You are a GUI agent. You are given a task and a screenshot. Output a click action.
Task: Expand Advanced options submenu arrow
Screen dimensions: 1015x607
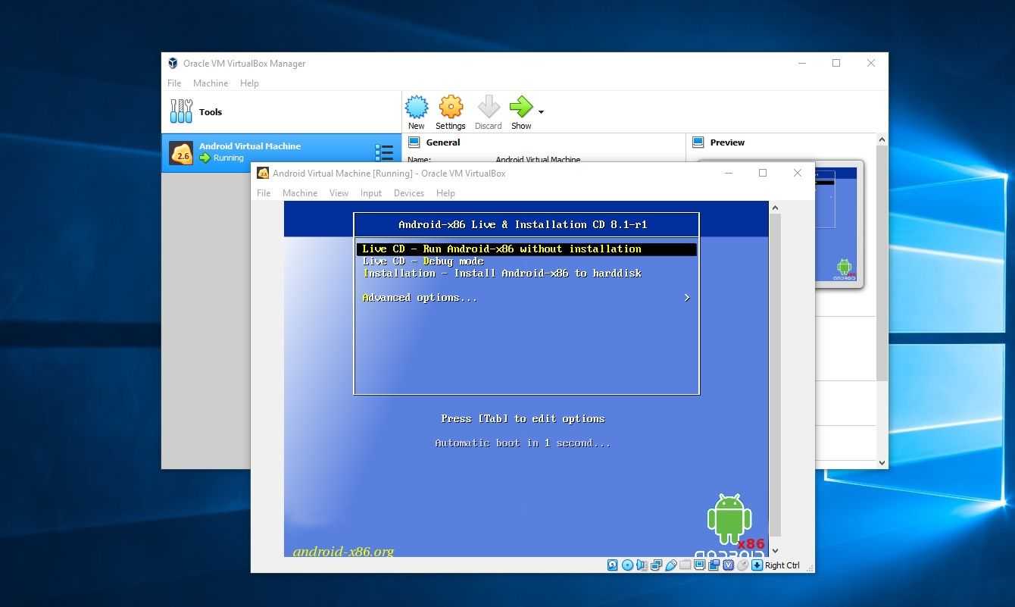[687, 298]
